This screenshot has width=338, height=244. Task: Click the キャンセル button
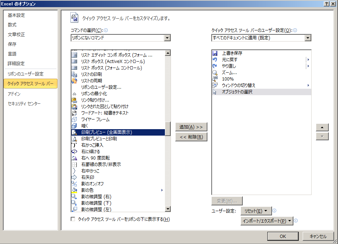[x=318, y=236]
